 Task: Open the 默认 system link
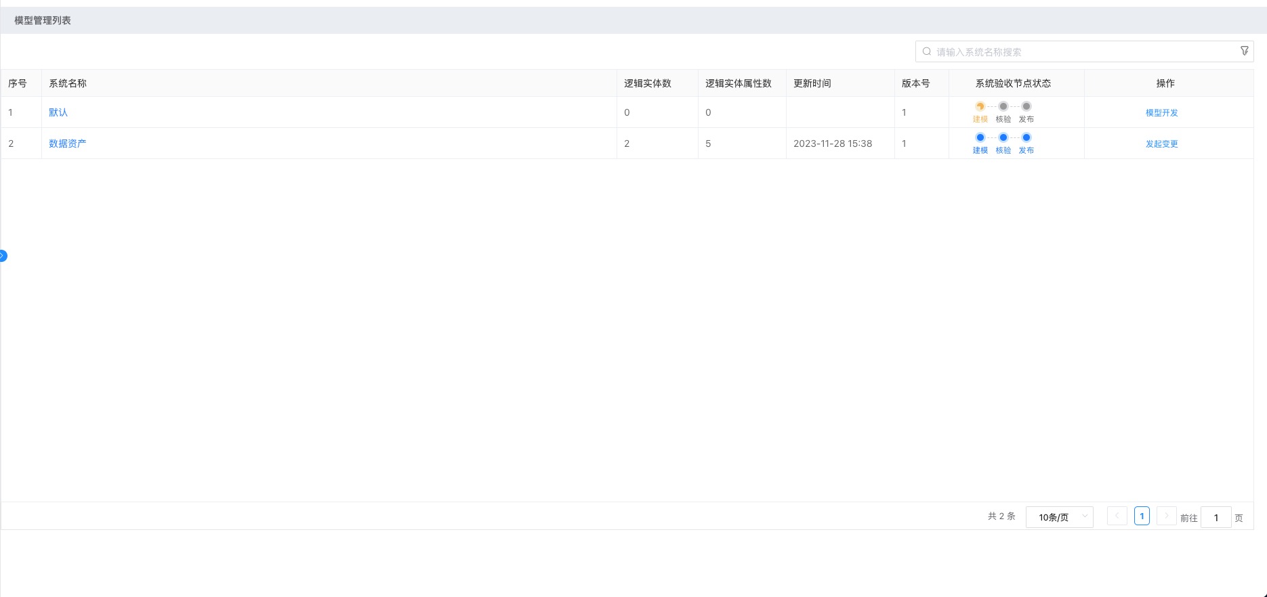[x=58, y=112]
